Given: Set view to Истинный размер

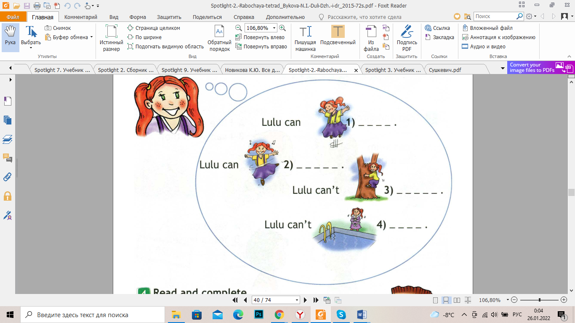Looking at the screenshot, I should (112, 38).
